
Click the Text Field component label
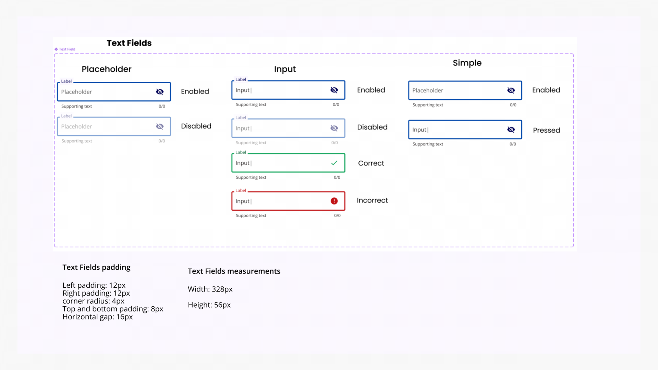[x=67, y=49]
